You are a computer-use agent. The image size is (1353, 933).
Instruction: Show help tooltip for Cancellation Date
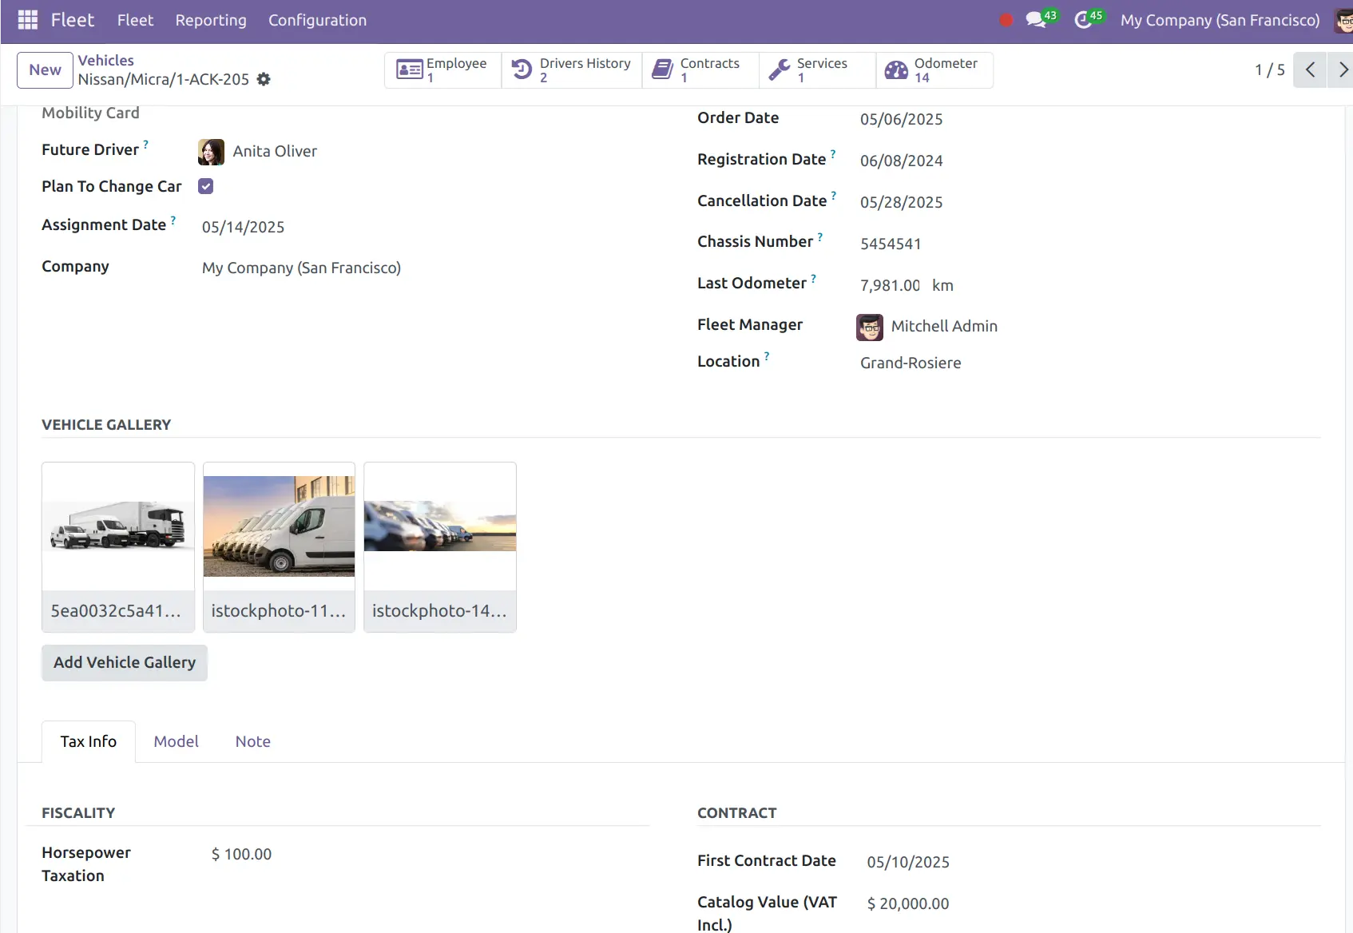834,196
